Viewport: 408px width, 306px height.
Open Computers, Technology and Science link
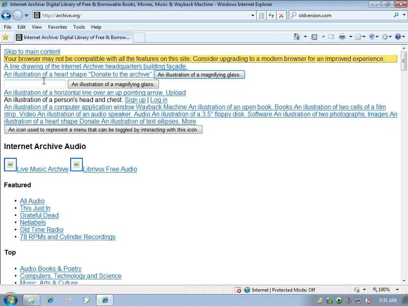[71, 276]
